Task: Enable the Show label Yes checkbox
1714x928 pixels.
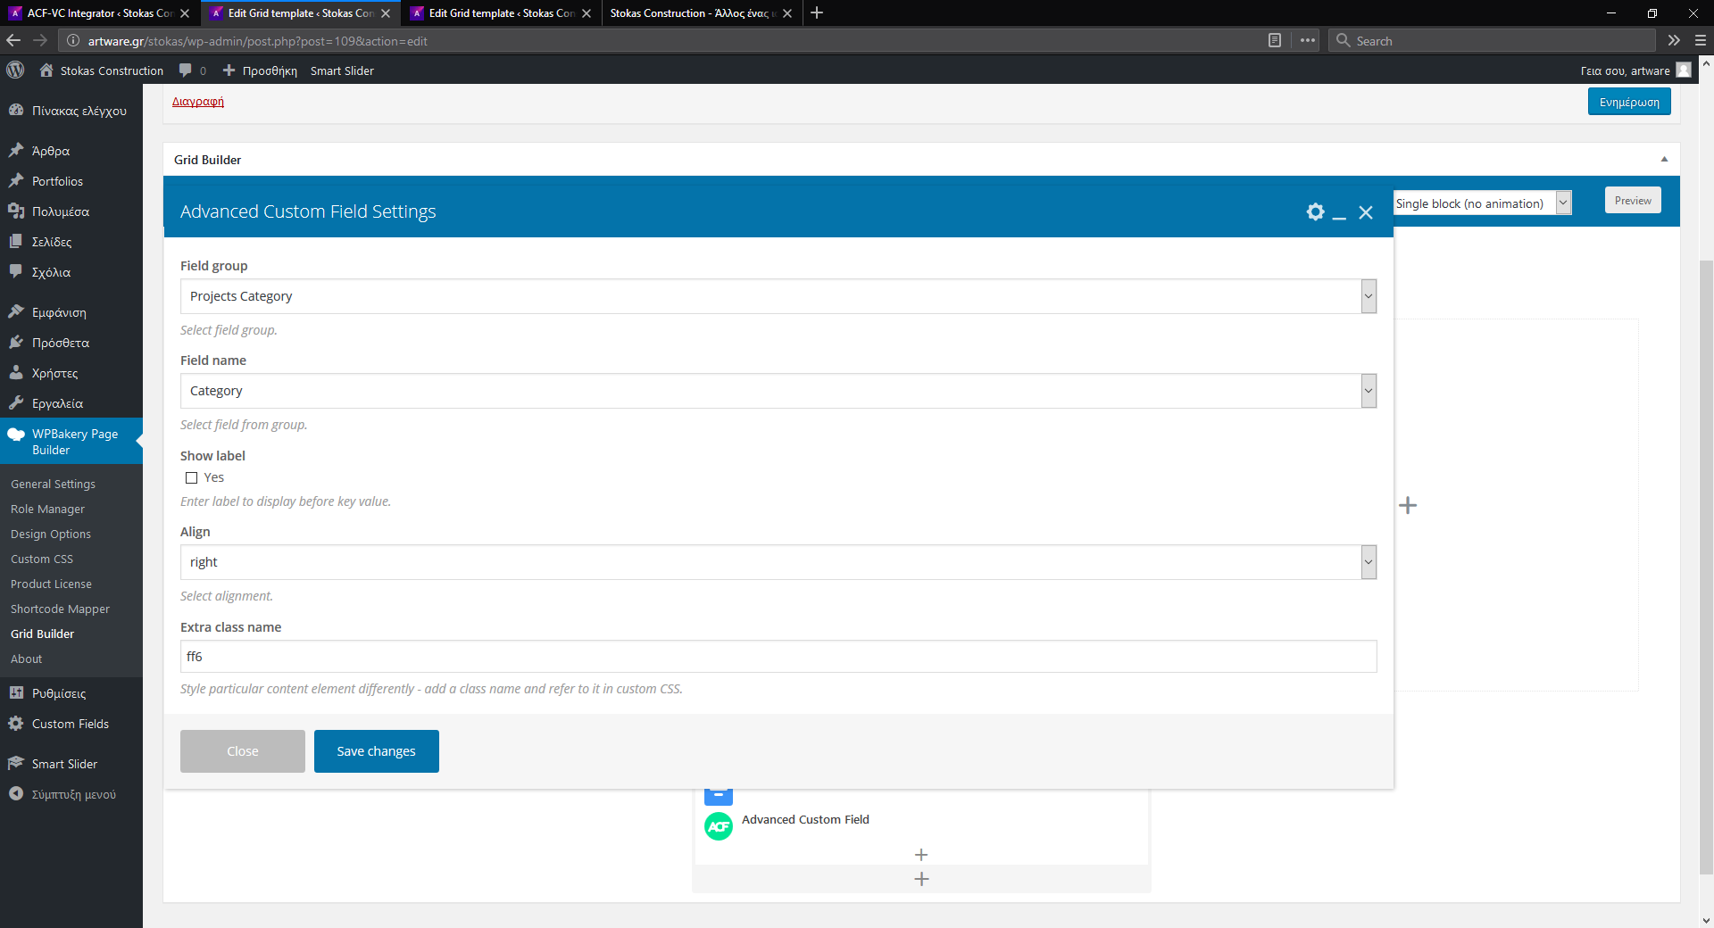Action: (x=191, y=478)
